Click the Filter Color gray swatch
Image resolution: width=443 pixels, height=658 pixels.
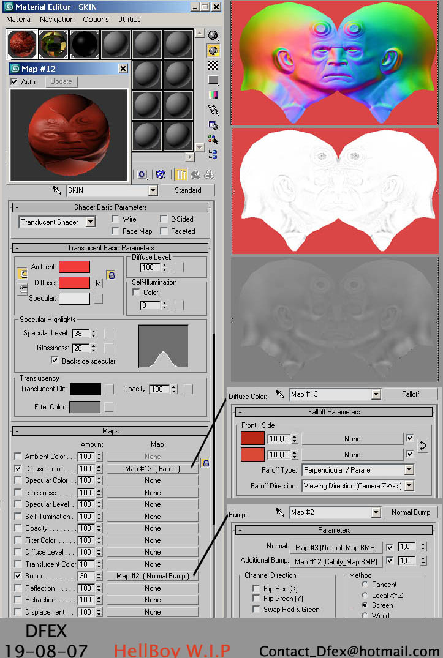coord(85,406)
